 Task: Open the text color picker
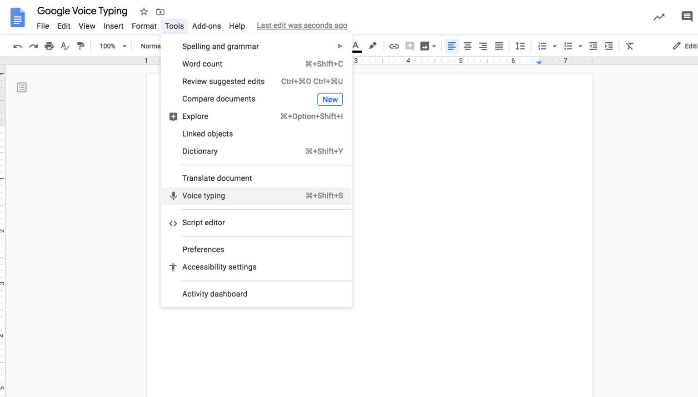pyautogui.click(x=356, y=46)
